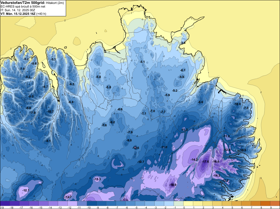Click the -11.3 temperature label
Viewport: 280px width, 209px height.
click(184, 130)
